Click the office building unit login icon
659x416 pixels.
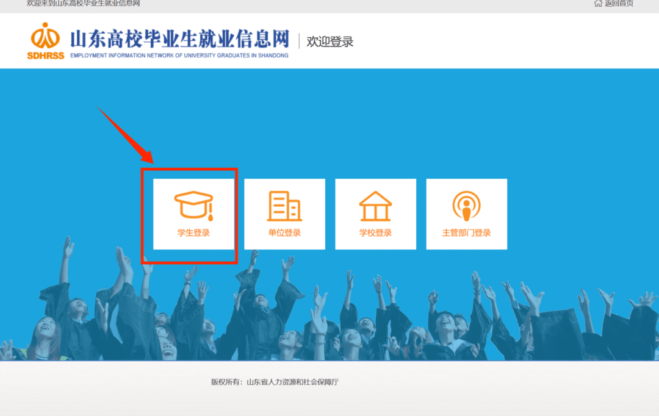tap(284, 206)
